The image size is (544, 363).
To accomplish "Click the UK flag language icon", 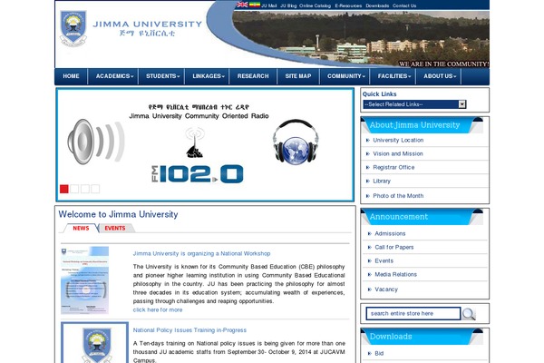I will point(242,5).
